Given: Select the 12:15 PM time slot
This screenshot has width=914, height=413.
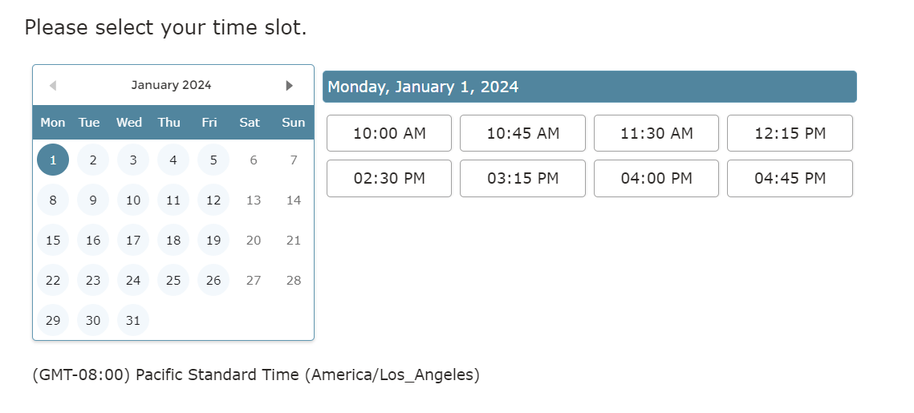Looking at the screenshot, I should [790, 133].
